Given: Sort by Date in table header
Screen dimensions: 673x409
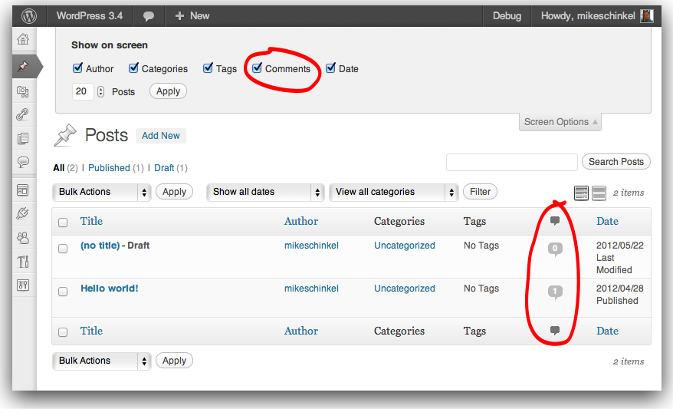Looking at the screenshot, I should [607, 221].
